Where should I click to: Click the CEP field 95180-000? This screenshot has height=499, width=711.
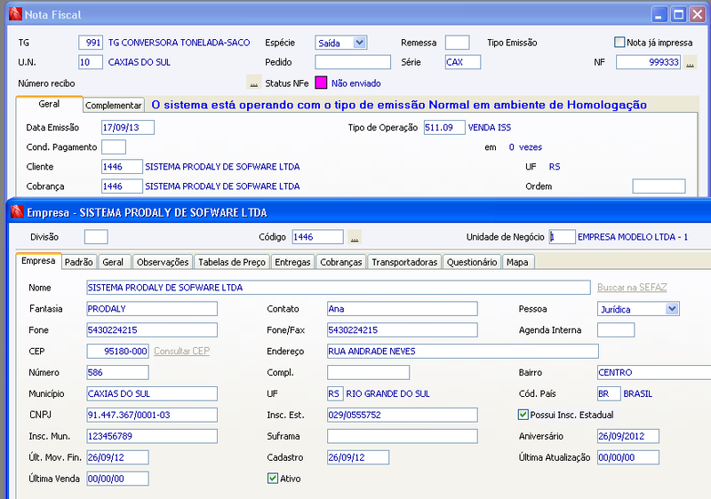point(117,351)
